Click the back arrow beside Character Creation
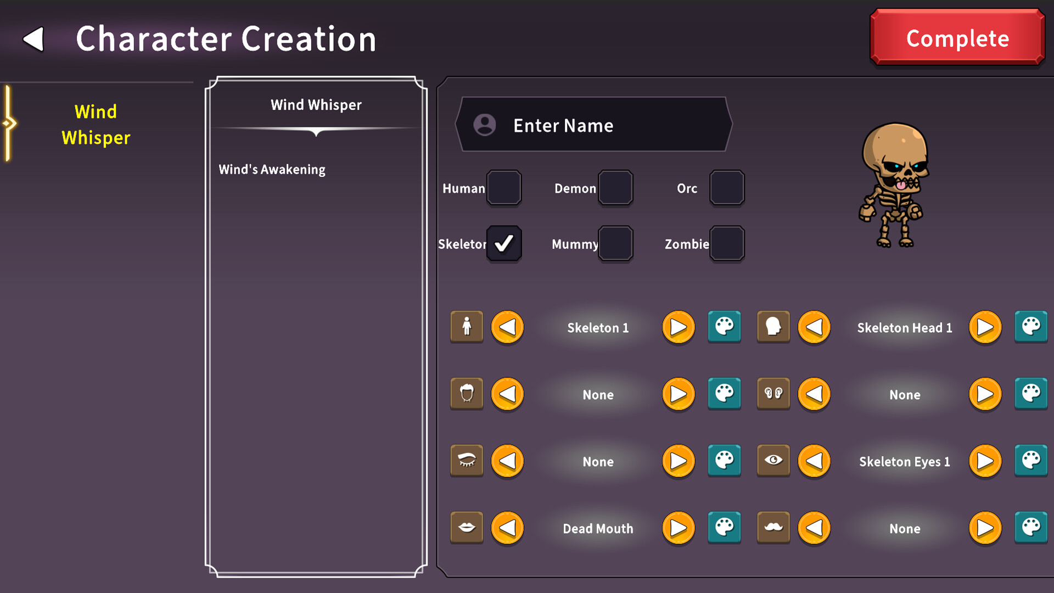1054x593 pixels. coord(33,38)
